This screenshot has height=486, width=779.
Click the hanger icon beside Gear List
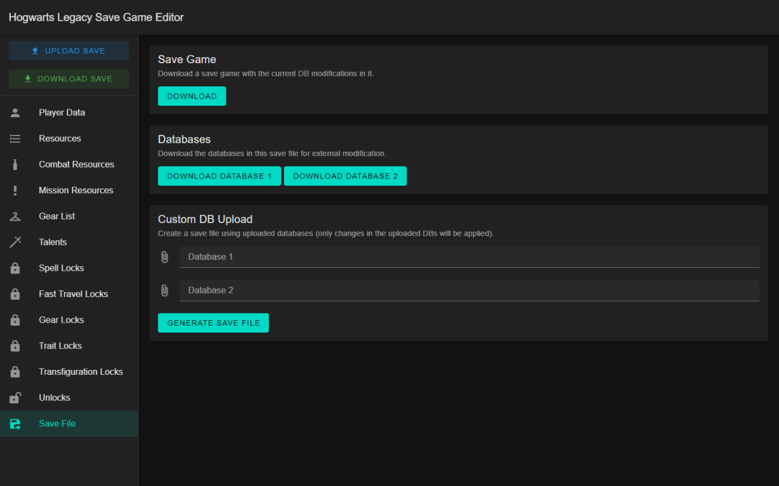point(15,216)
